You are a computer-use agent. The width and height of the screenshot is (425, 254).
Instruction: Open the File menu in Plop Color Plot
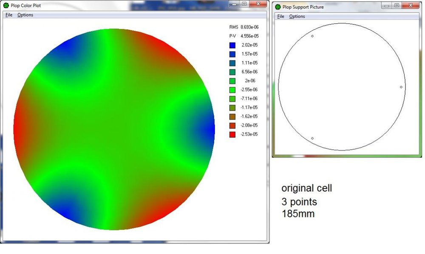point(8,15)
